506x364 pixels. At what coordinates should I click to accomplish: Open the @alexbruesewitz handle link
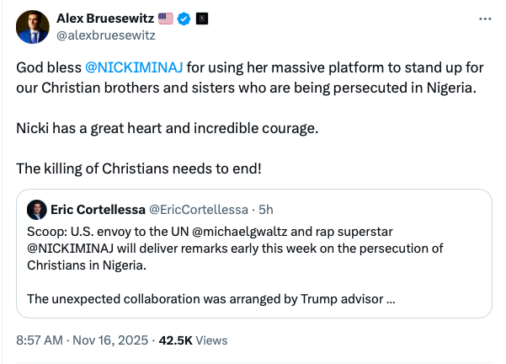[105, 35]
